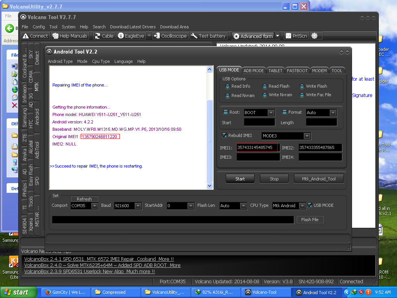Image resolution: width=397 pixels, height=298 pixels.
Task: Switch to the ADB MODE tab
Action: tap(254, 71)
